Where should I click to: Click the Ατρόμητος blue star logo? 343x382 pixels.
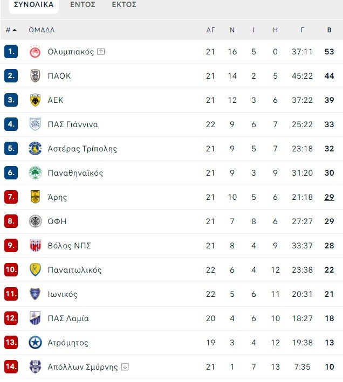pyautogui.click(x=35, y=343)
